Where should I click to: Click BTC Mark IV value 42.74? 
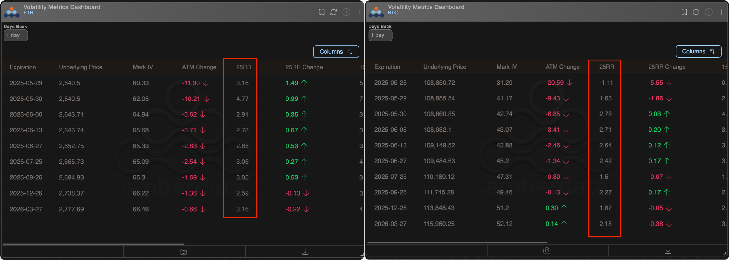point(505,114)
